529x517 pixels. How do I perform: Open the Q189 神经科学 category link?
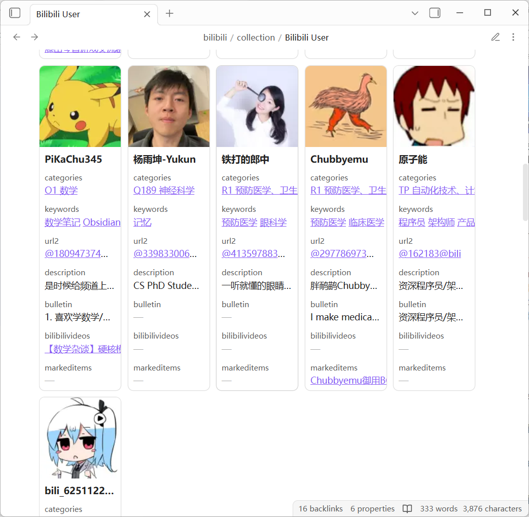164,191
